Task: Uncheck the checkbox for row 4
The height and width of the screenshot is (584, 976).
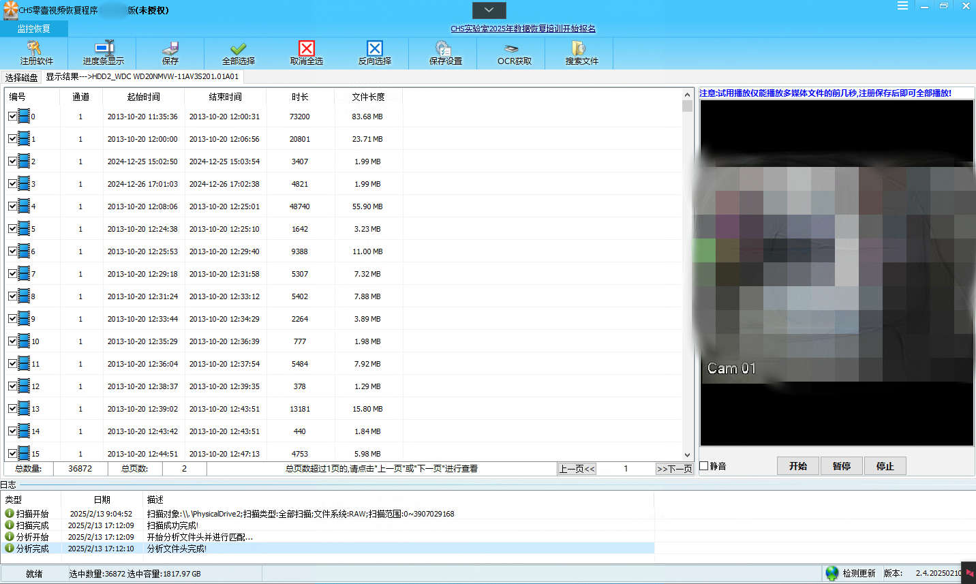Action: pyautogui.click(x=12, y=206)
